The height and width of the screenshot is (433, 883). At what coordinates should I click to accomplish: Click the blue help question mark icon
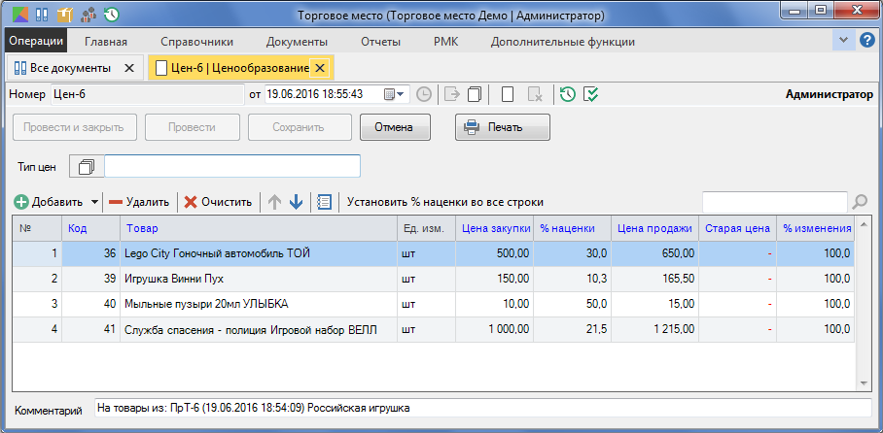pos(866,41)
